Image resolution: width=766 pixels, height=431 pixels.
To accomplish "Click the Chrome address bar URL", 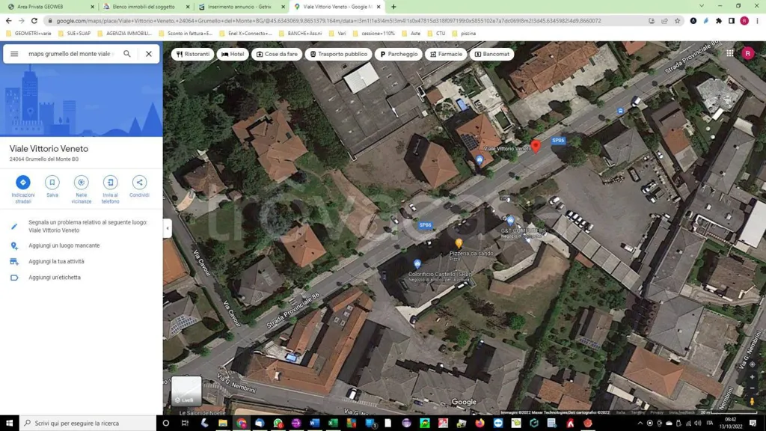I will (328, 21).
